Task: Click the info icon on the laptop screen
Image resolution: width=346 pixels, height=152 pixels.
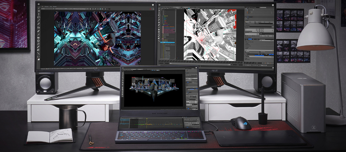Action: (196, 67)
